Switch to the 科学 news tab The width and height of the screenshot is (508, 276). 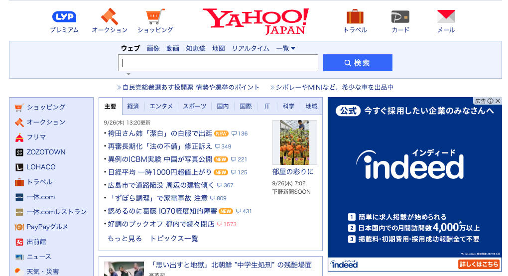pyautogui.click(x=288, y=106)
